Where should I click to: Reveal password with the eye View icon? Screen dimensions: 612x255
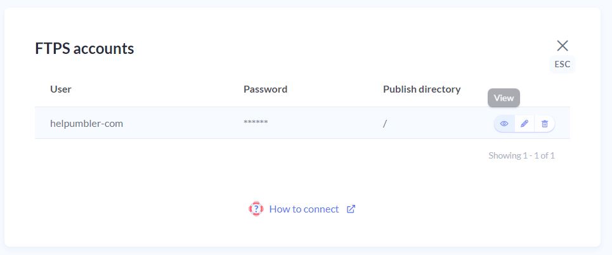pos(504,124)
